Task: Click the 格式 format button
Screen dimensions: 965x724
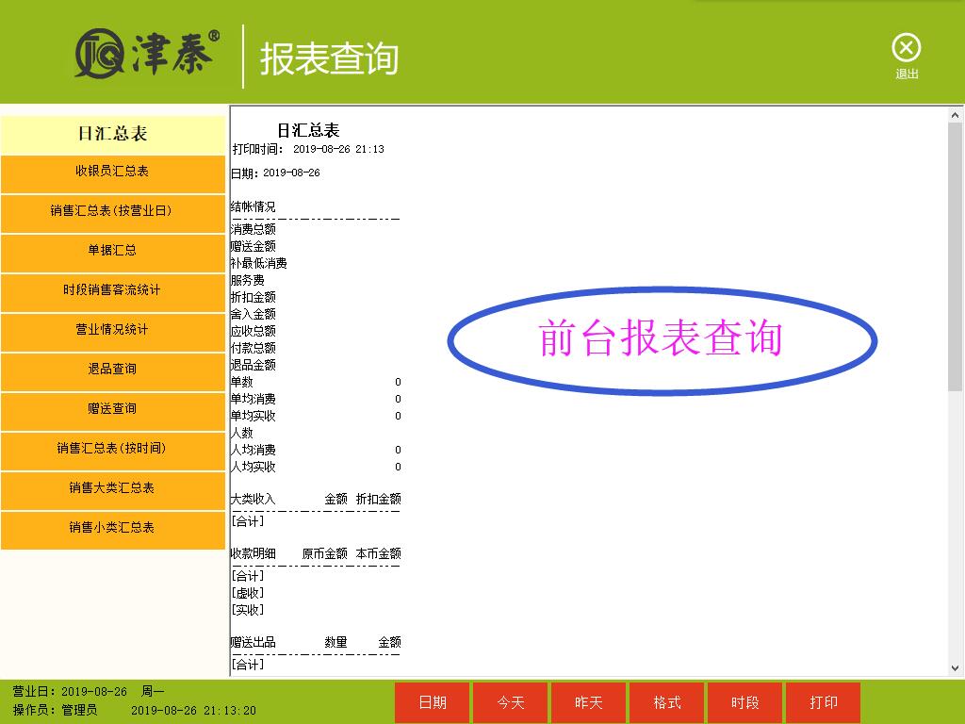Action: point(667,703)
